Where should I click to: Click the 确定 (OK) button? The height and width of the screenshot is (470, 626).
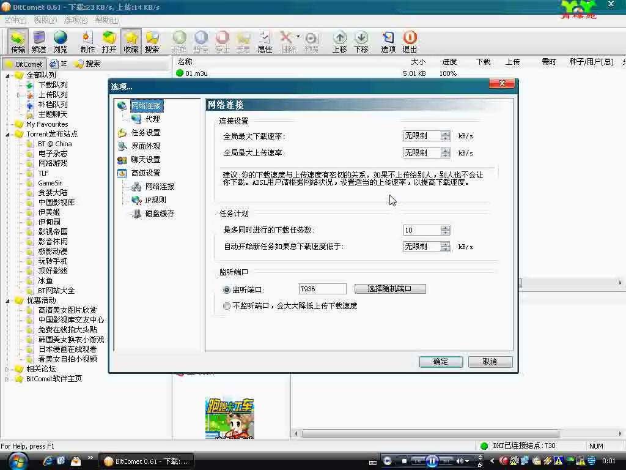(441, 362)
